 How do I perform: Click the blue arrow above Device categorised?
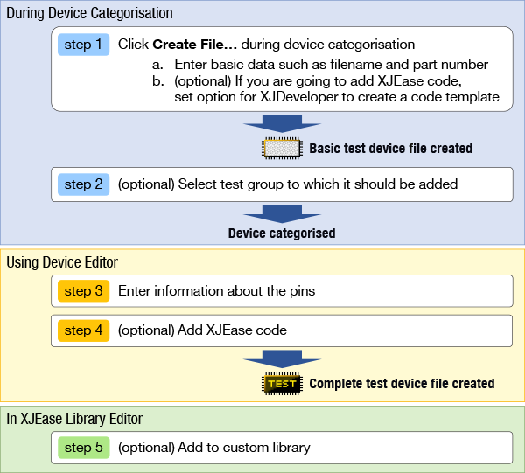pyautogui.click(x=282, y=214)
